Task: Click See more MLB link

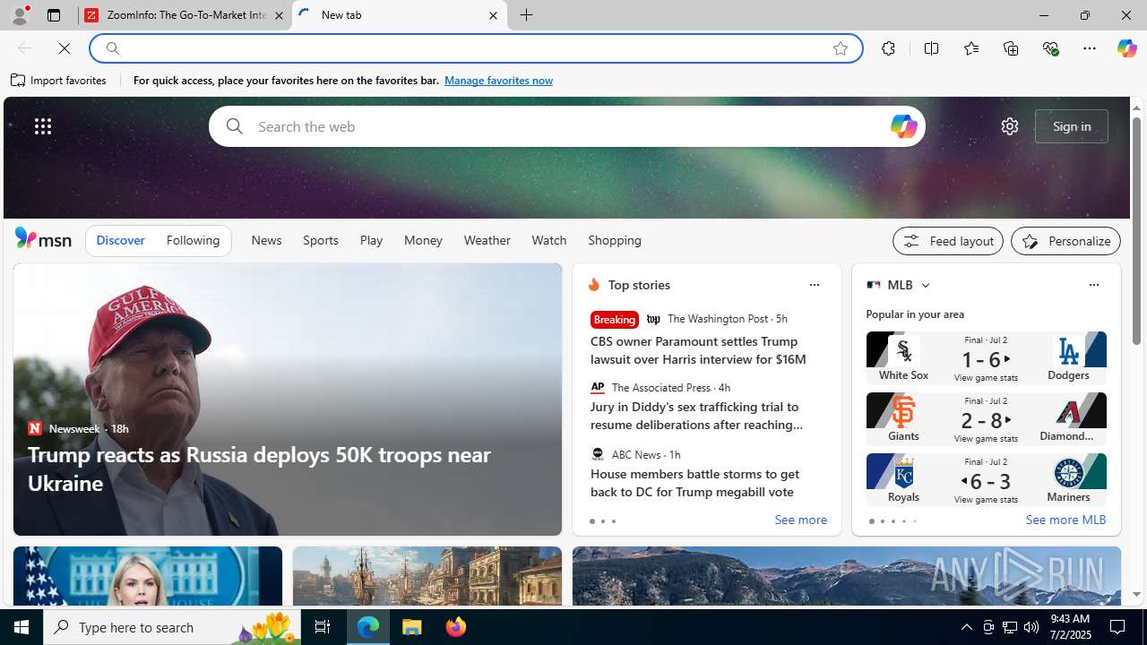Action: click(x=1065, y=520)
